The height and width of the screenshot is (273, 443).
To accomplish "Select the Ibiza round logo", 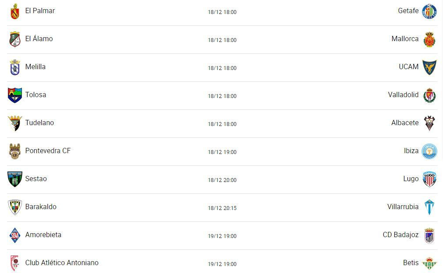I will point(429,151).
